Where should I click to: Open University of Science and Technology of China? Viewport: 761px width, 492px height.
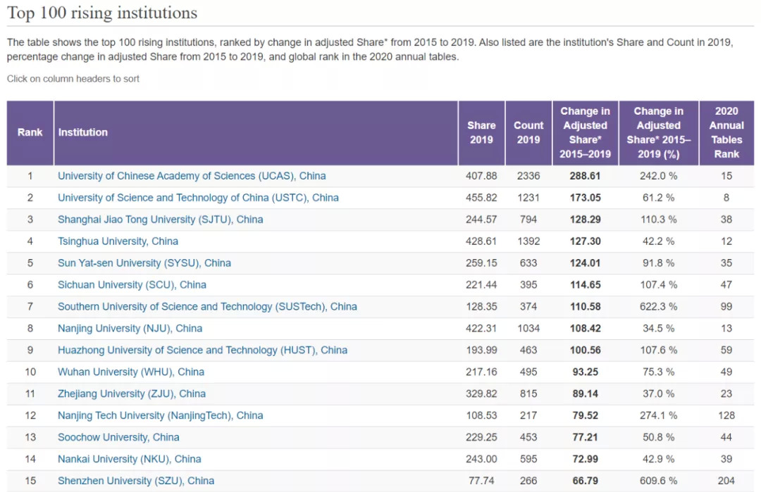pyautogui.click(x=198, y=198)
